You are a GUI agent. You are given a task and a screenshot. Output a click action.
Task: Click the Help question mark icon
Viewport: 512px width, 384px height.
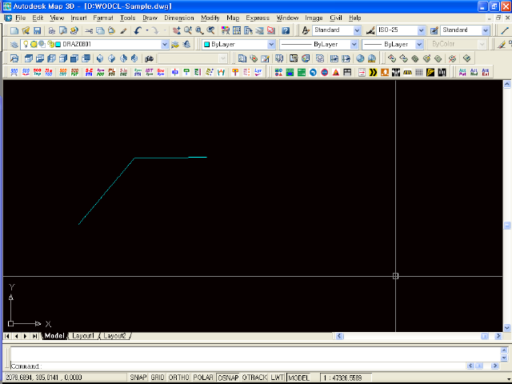coord(286,30)
